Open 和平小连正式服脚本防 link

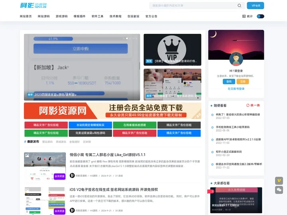229,152
